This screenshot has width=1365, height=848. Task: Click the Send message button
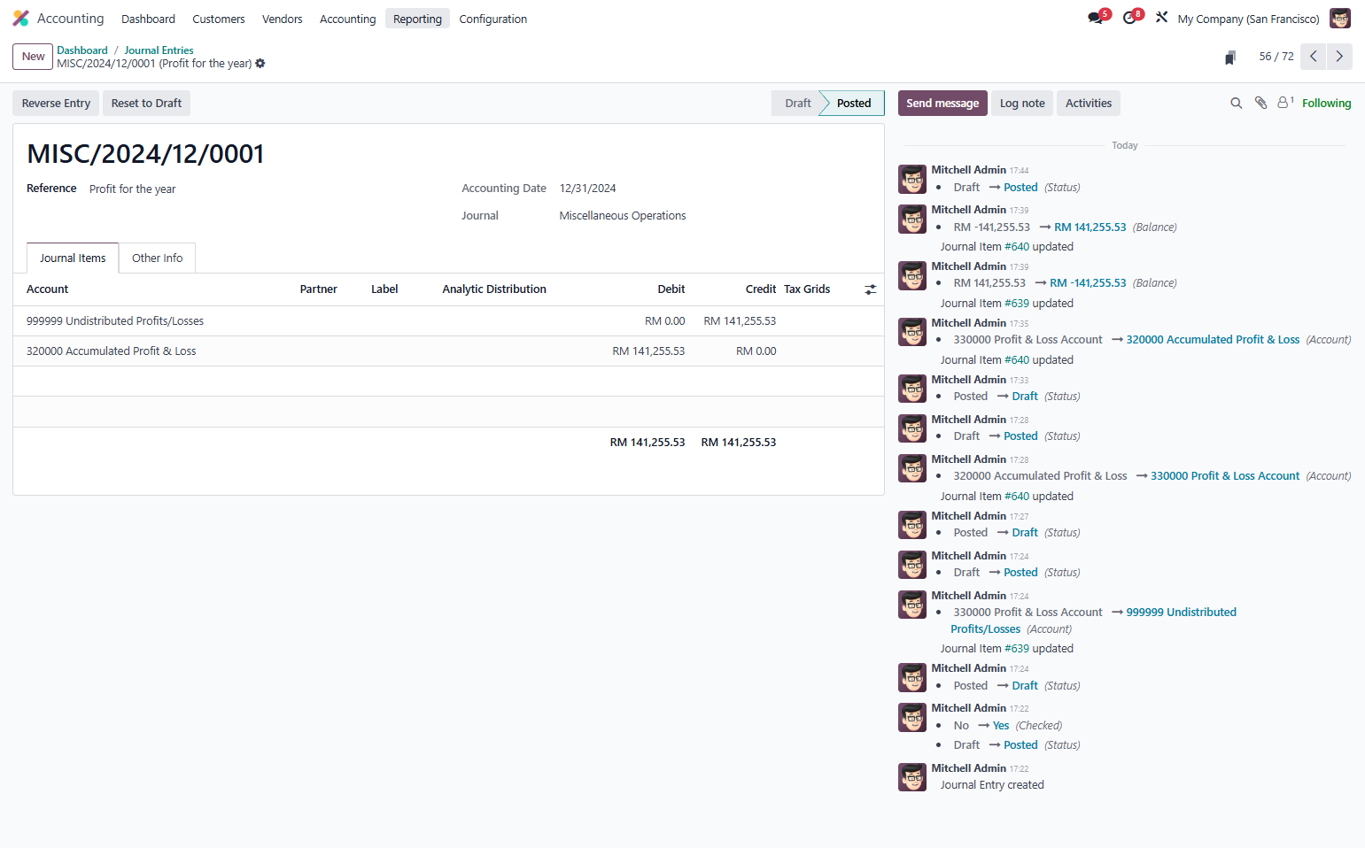tap(942, 104)
